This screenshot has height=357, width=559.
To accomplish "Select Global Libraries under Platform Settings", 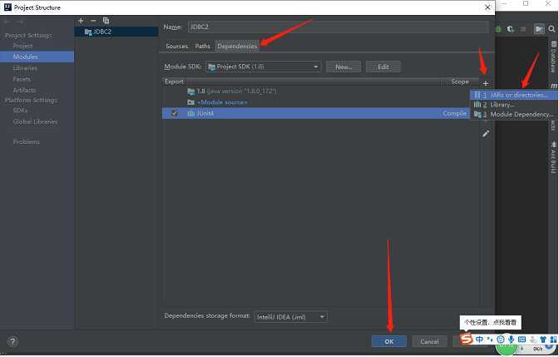I will coord(35,121).
